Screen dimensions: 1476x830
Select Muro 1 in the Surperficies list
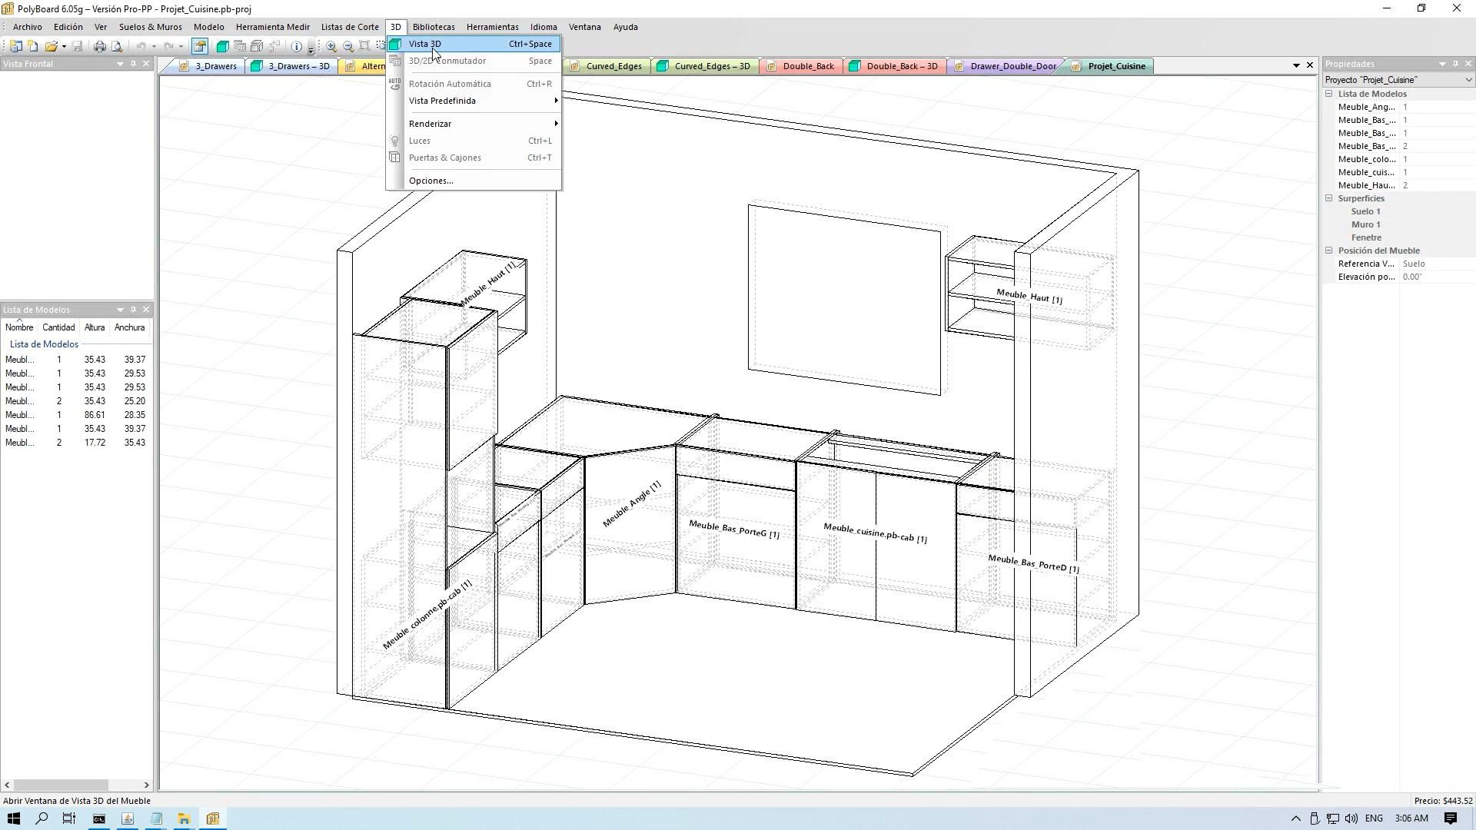click(1365, 224)
